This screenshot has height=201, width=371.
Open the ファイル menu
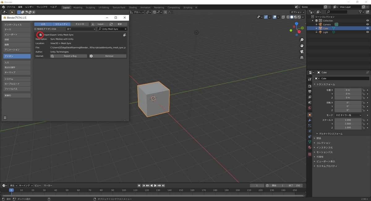[11, 7]
